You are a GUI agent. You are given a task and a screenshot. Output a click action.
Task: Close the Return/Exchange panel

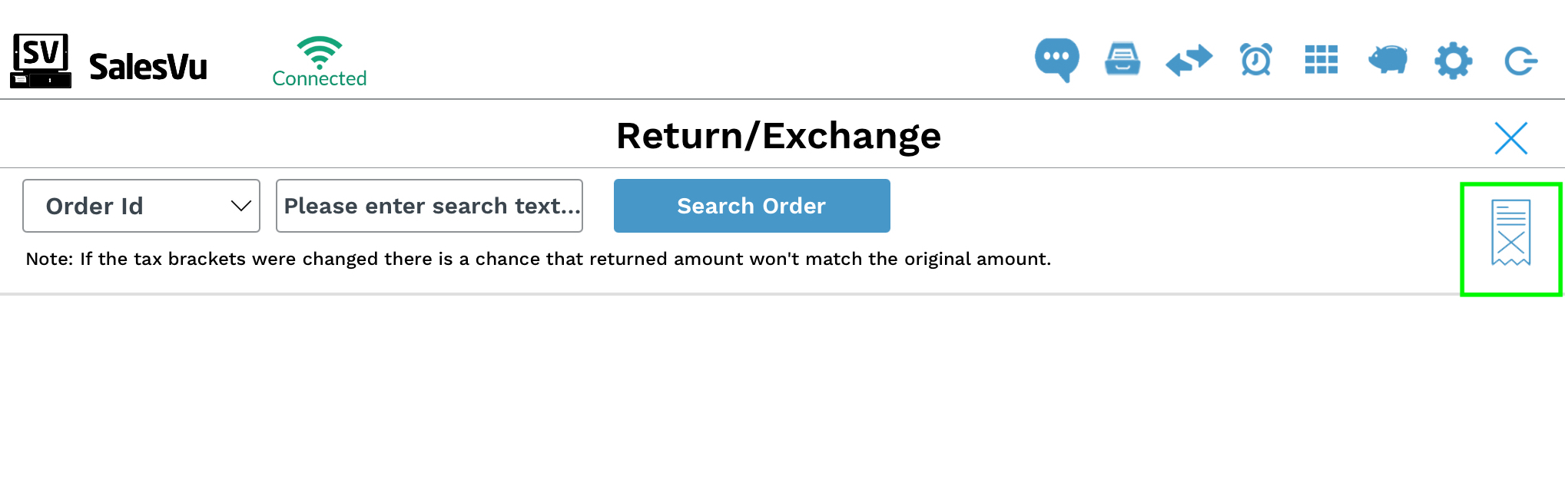[1510, 138]
